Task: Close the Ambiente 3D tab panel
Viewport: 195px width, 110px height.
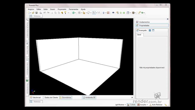Action: tap(132, 97)
